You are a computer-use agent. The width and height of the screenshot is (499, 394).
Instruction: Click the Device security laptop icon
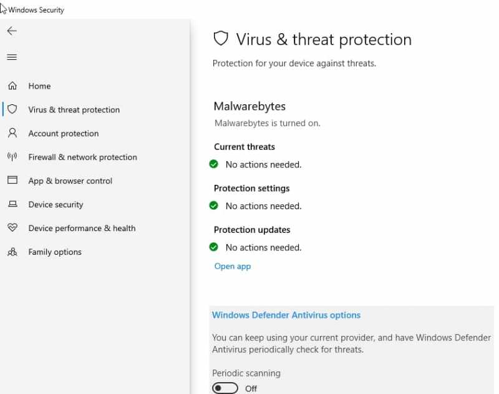pos(12,204)
